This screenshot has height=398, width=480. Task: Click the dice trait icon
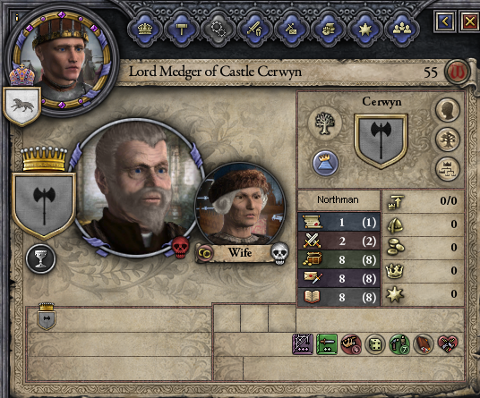pos(375,344)
